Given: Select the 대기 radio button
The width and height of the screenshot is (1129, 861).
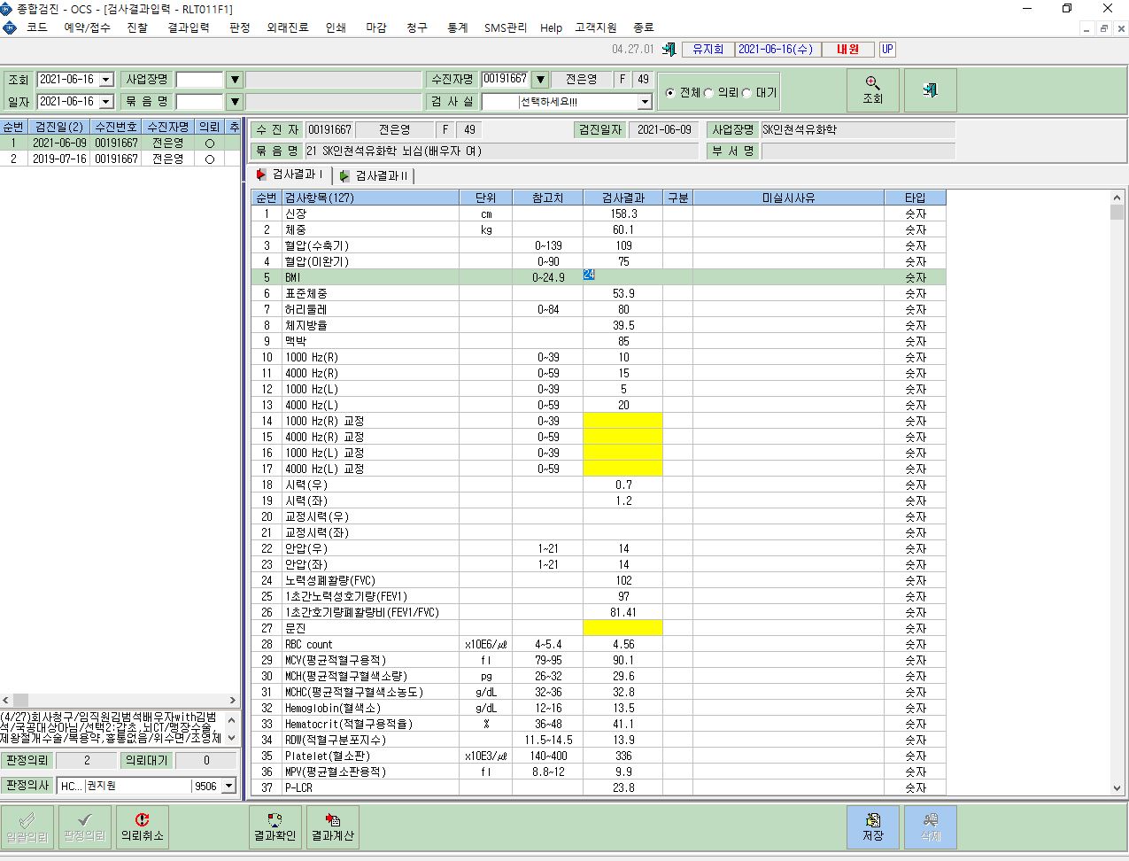Looking at the screenshot, I should coord(746,93).
